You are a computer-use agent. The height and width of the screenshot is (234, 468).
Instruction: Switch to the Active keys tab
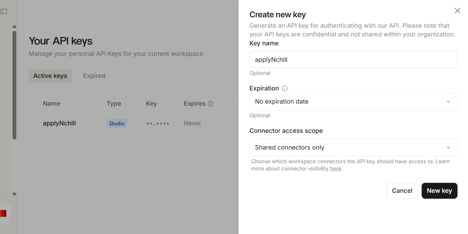50,76
